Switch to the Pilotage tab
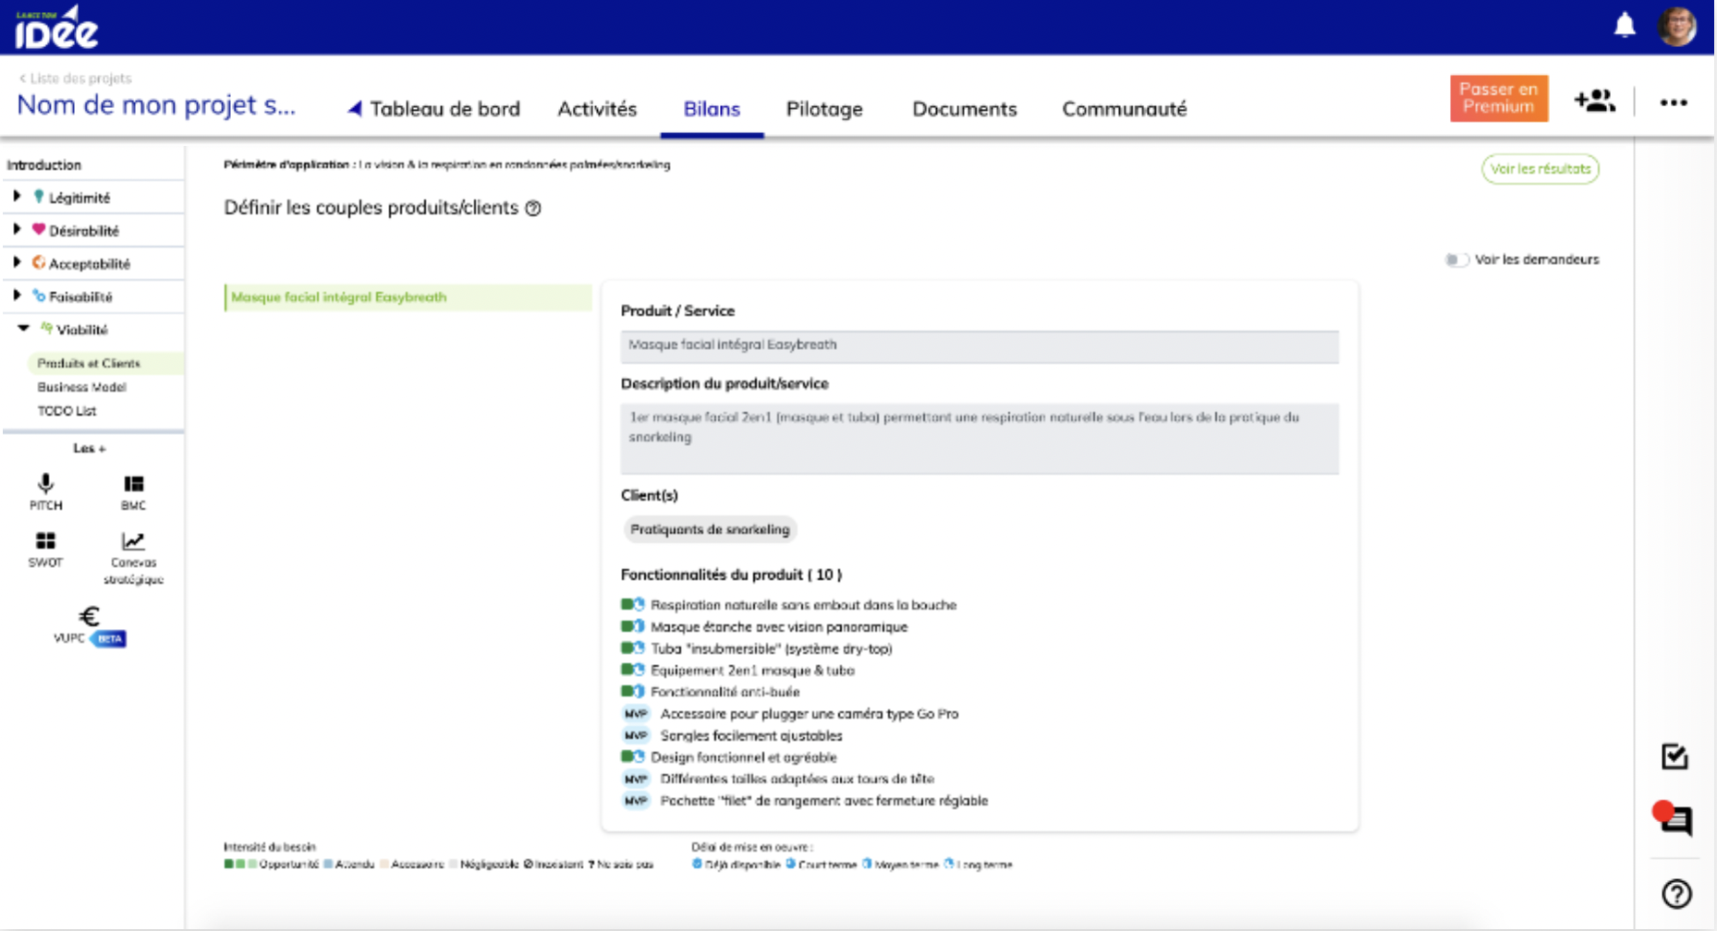This screenshot has width=1717, height=931. 824,109
